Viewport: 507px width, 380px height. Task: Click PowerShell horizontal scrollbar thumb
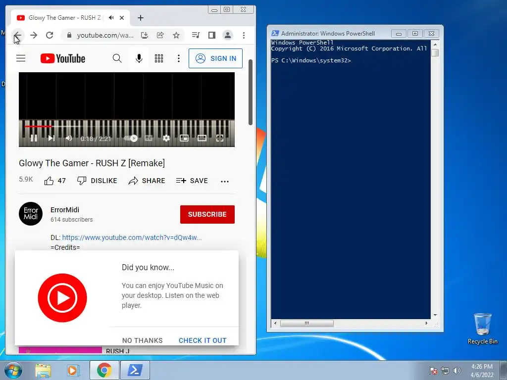coord(306,323)
